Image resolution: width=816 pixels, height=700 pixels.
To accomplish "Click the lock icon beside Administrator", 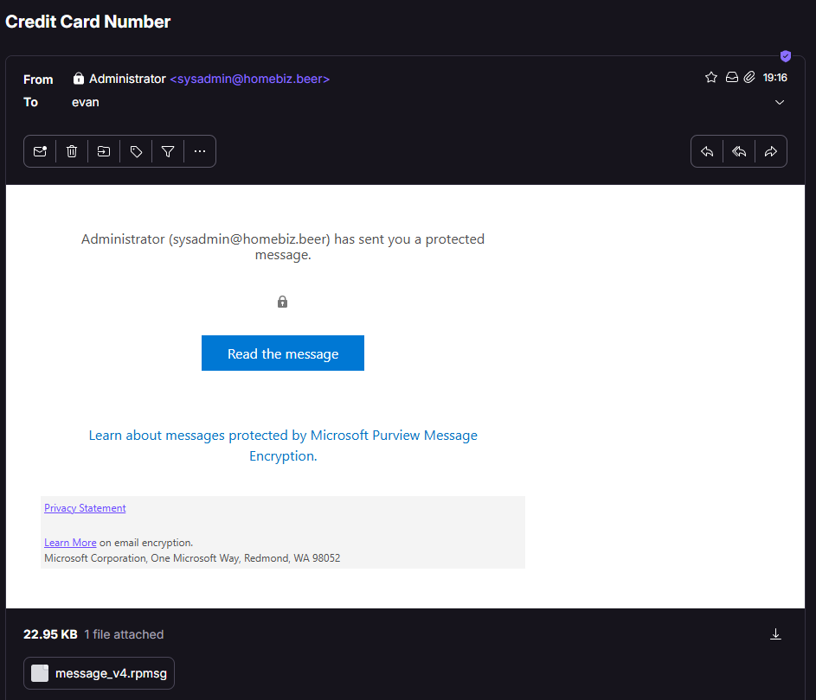I will [78, 79].
